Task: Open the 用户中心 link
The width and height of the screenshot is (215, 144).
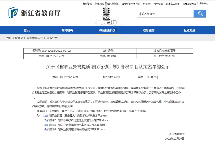Action: click(204, 4)
